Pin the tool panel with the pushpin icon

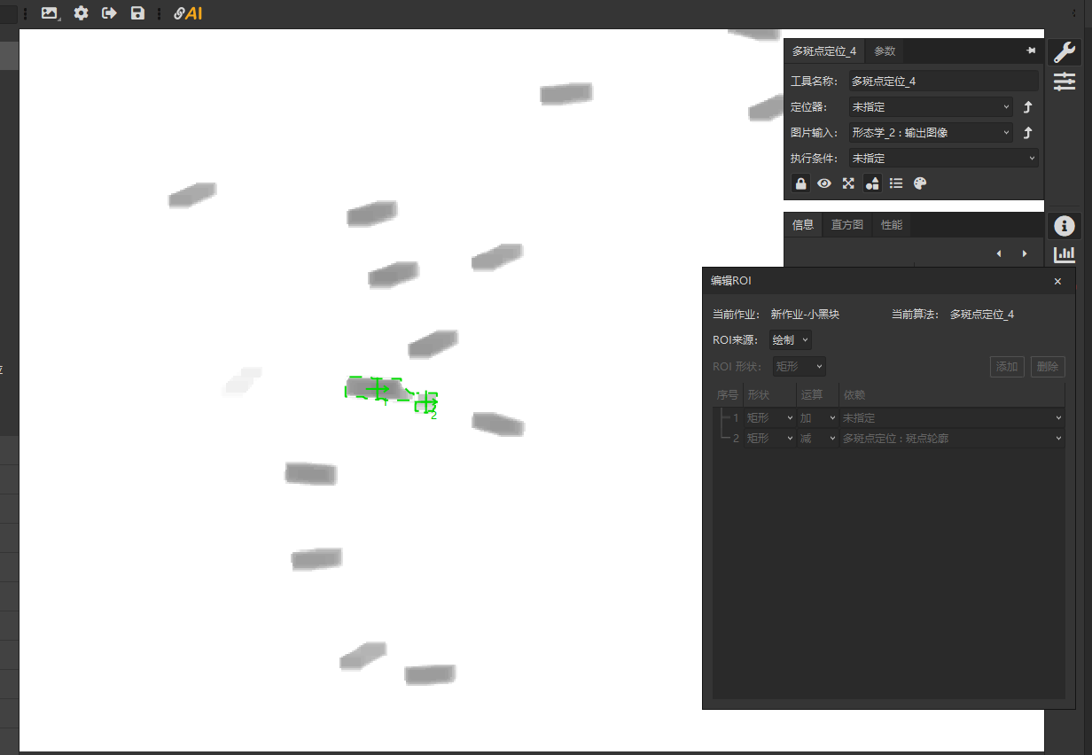point(1031,51)
